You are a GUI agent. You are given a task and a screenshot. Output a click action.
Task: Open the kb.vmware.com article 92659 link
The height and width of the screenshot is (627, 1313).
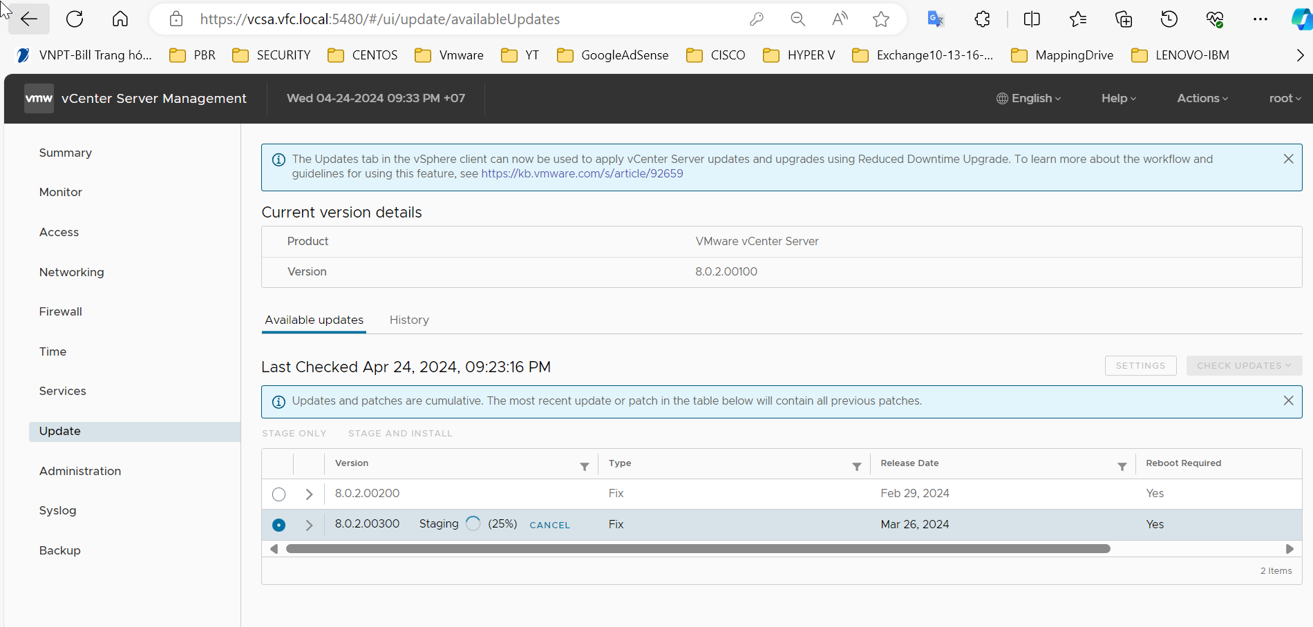coord(582,174)
